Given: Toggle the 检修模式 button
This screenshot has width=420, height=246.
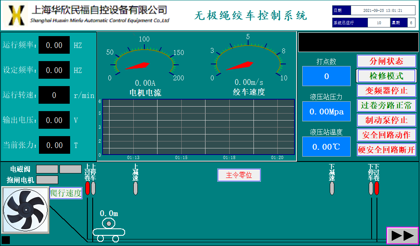Looking at the screenshot, I should point(386,76).
